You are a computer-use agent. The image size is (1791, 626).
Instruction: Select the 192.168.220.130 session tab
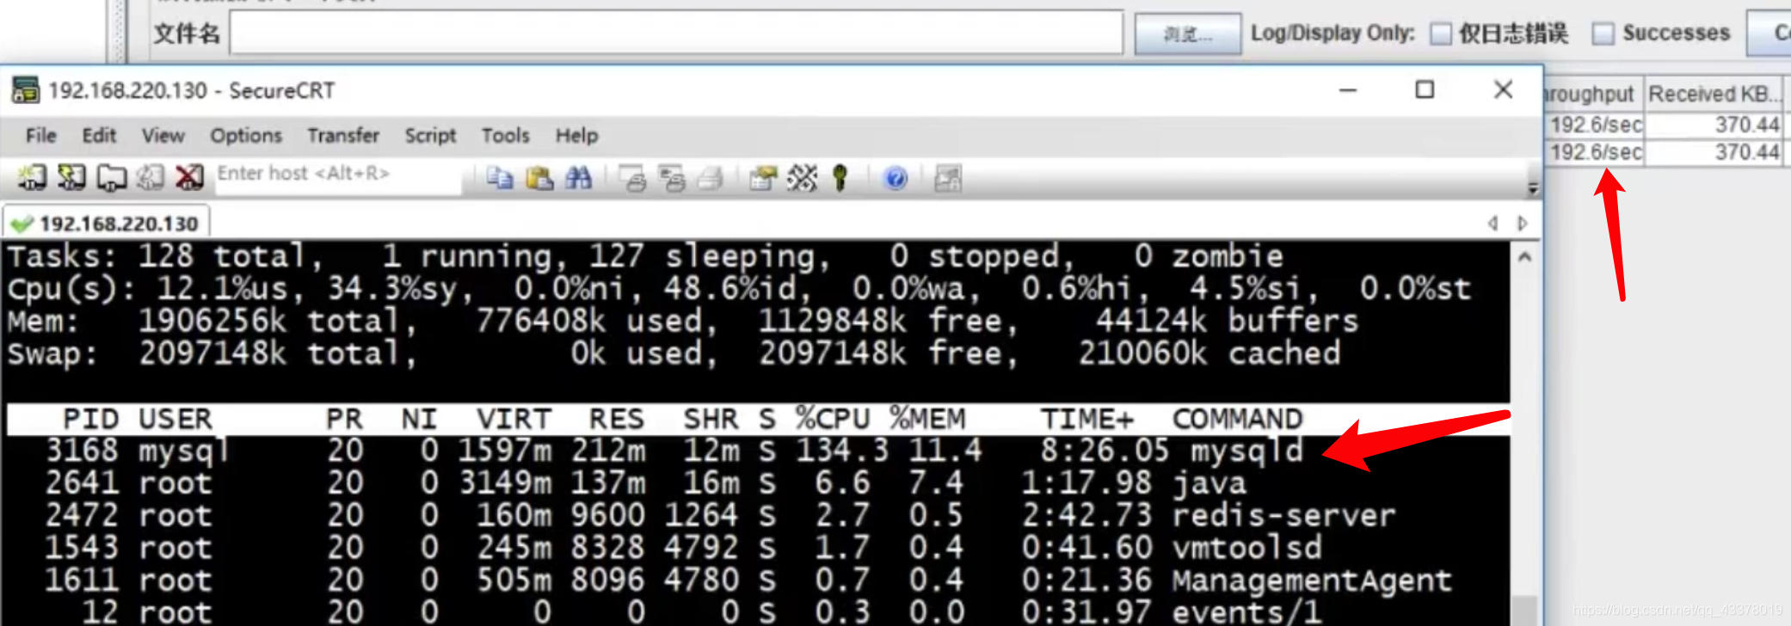click(107, 224)
